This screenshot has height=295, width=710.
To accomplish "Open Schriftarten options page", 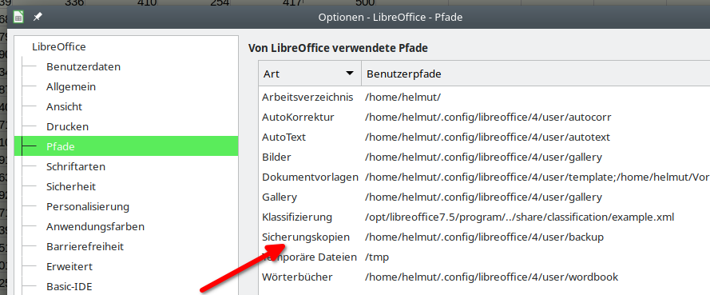I will point(76,166).
